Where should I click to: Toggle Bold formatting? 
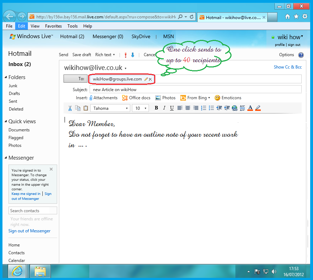(x=156, y=108)
